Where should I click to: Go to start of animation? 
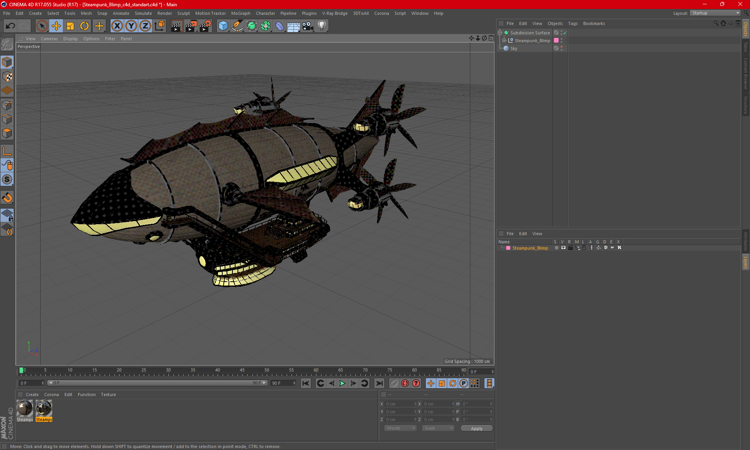306,383
